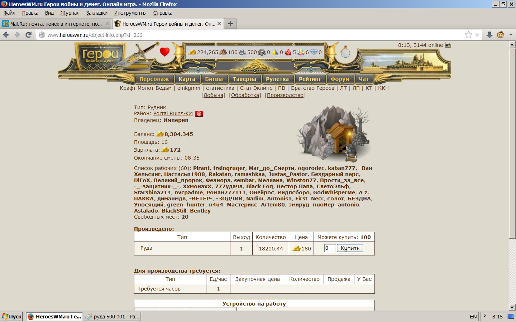Open the Инструменты menu

(x=130, y=13)
